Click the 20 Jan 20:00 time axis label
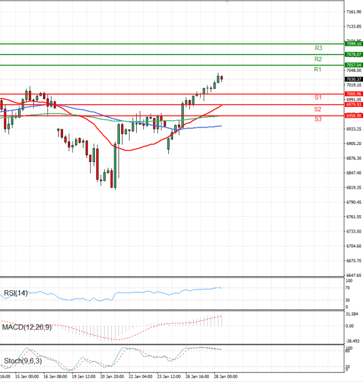The width and height of the screenshot is (363, 382). coord(112,377)
